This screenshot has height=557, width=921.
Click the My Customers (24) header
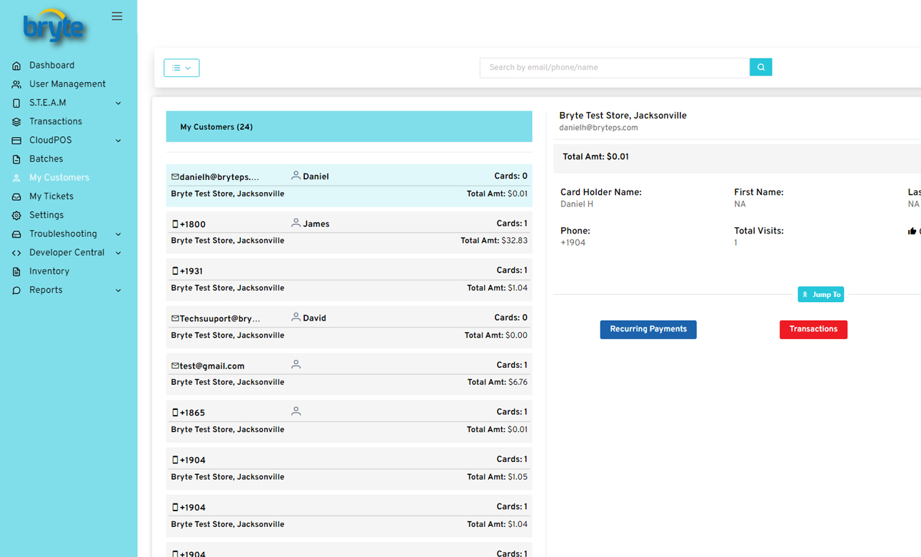349,126
